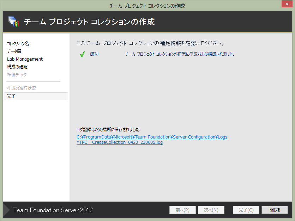Click the Team Project Collection wizard icon
This screenshot has width=295, height=221.
(x=14, y=22)
